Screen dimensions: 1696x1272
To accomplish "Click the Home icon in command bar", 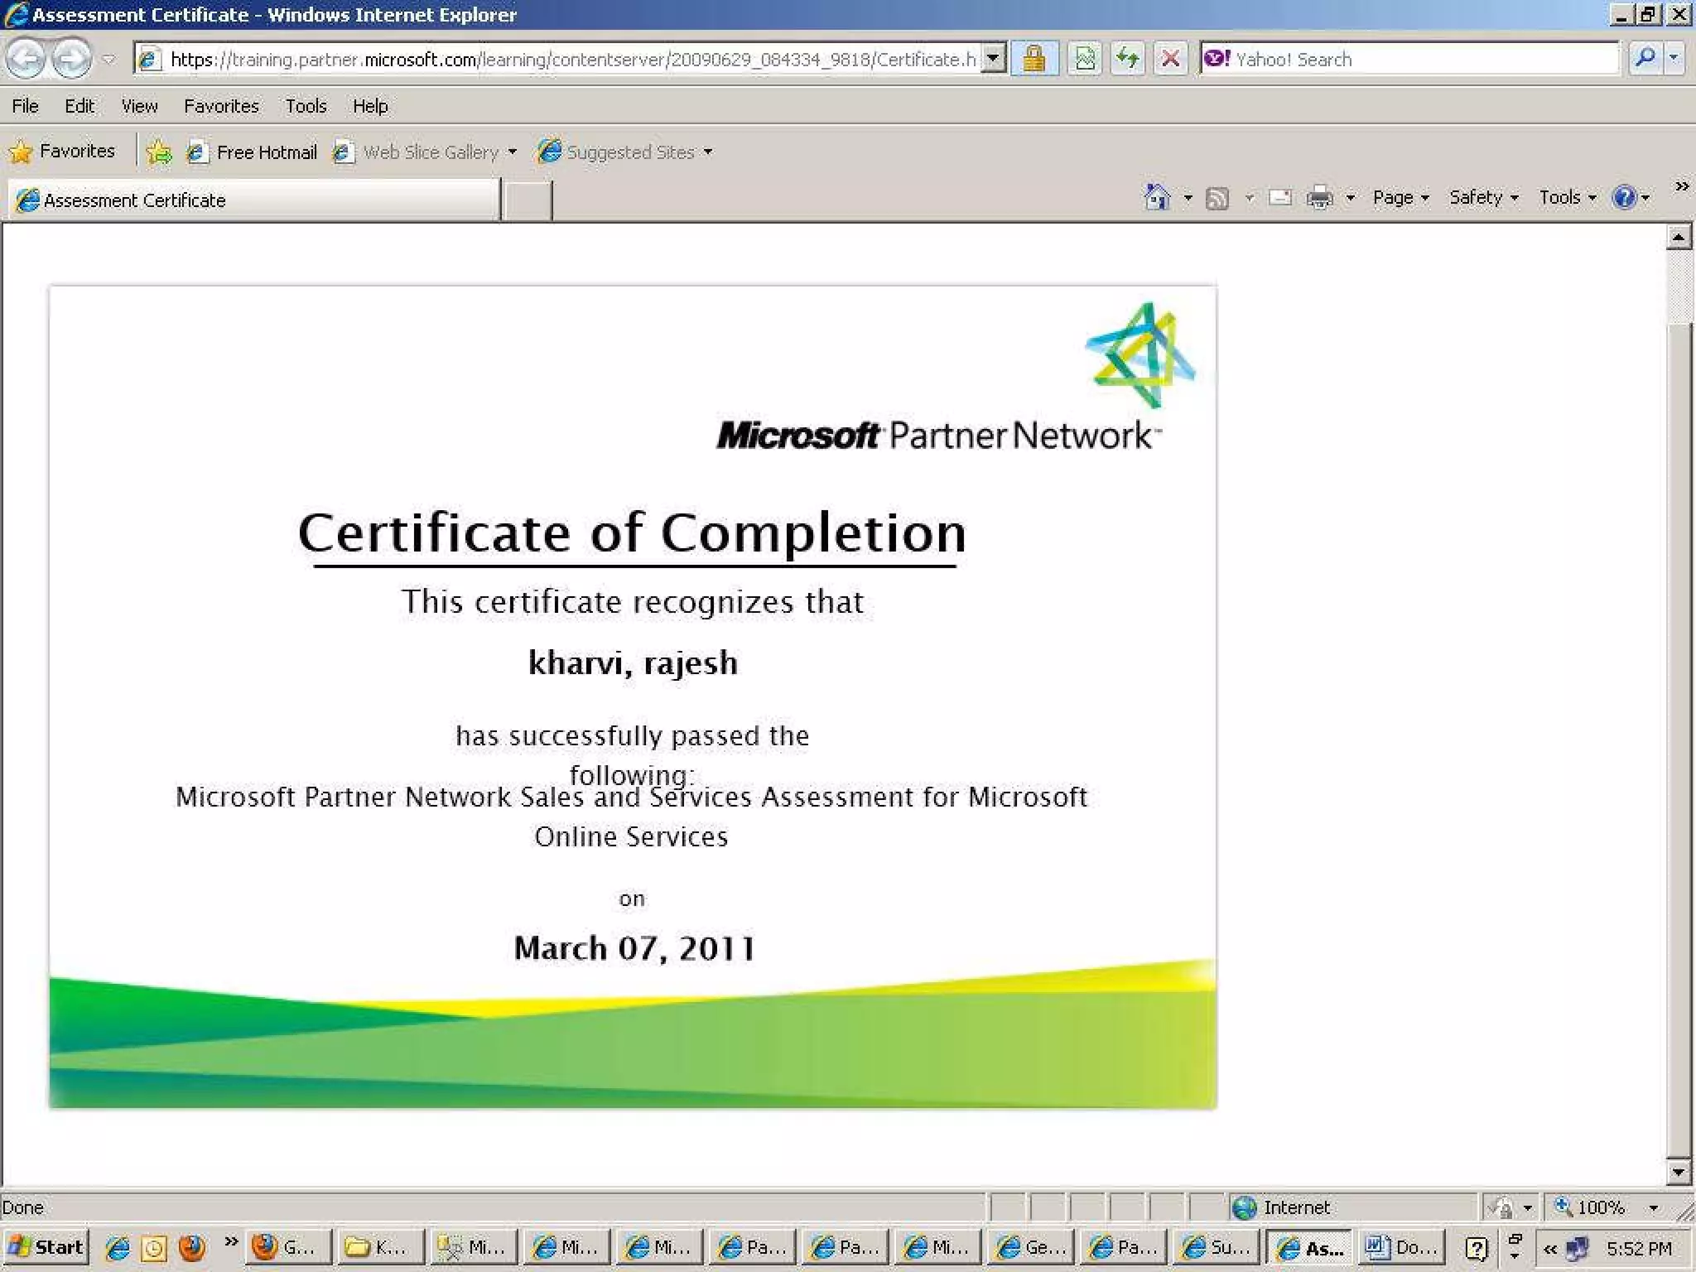I will [x=1157, y=197].
